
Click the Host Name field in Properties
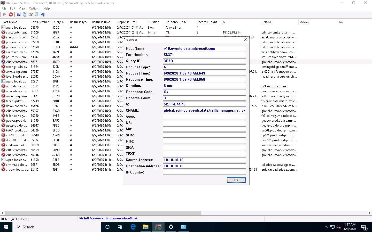pos(204,48)
